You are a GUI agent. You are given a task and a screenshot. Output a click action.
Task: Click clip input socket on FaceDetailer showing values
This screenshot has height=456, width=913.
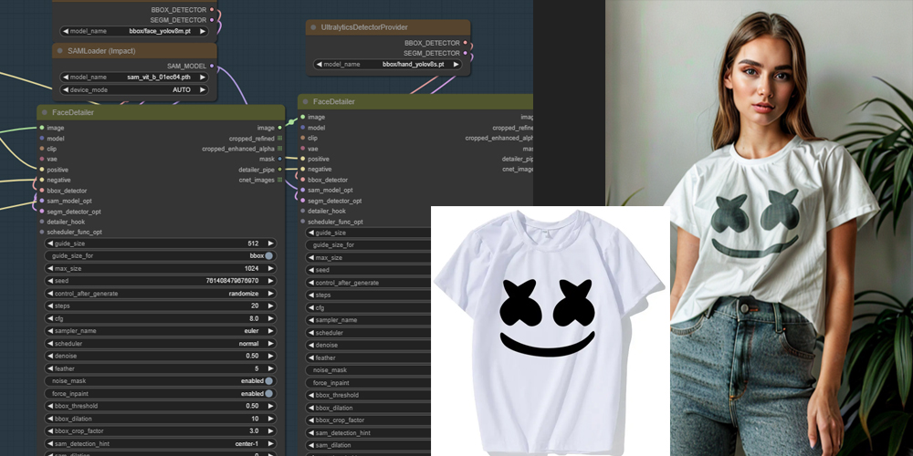pos(41,149)
